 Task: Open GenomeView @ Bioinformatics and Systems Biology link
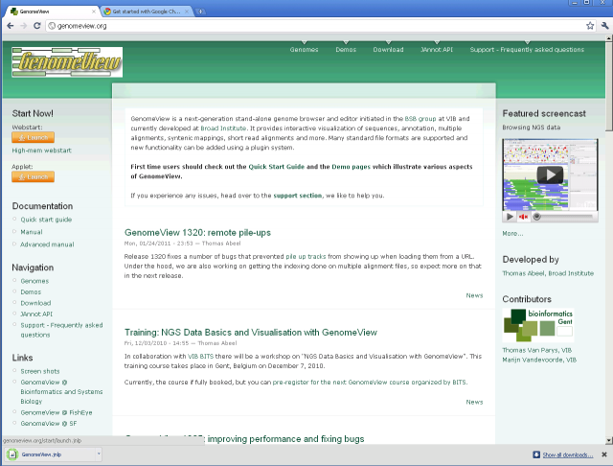point(61,391)
